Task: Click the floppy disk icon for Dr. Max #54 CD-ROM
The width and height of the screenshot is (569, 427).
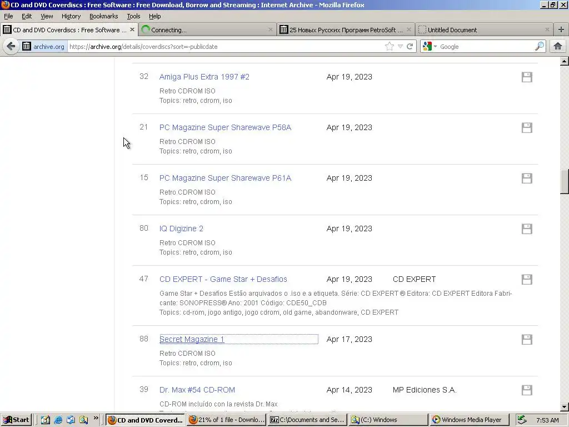Action: [x=527, y=390]
